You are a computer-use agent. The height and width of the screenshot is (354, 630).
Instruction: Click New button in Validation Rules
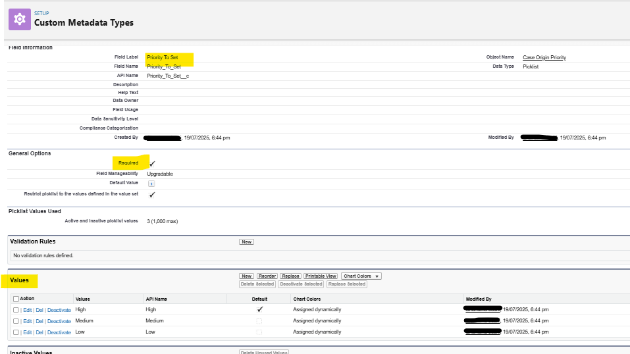246,242
